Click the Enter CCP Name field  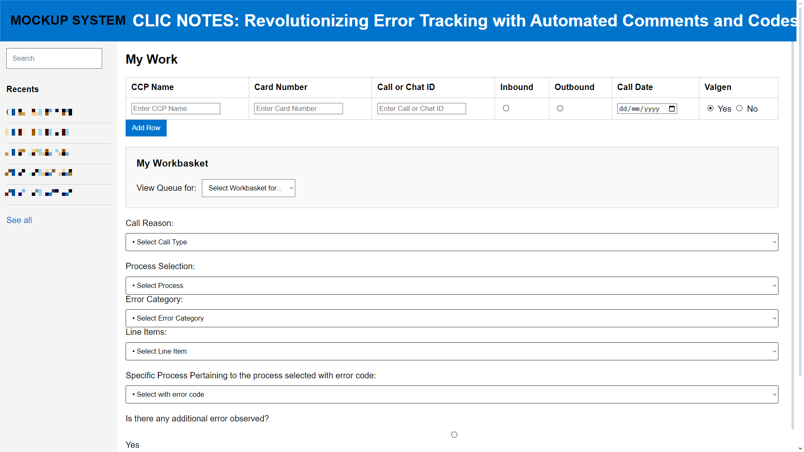pyautogui.click(x=176, y=109)
